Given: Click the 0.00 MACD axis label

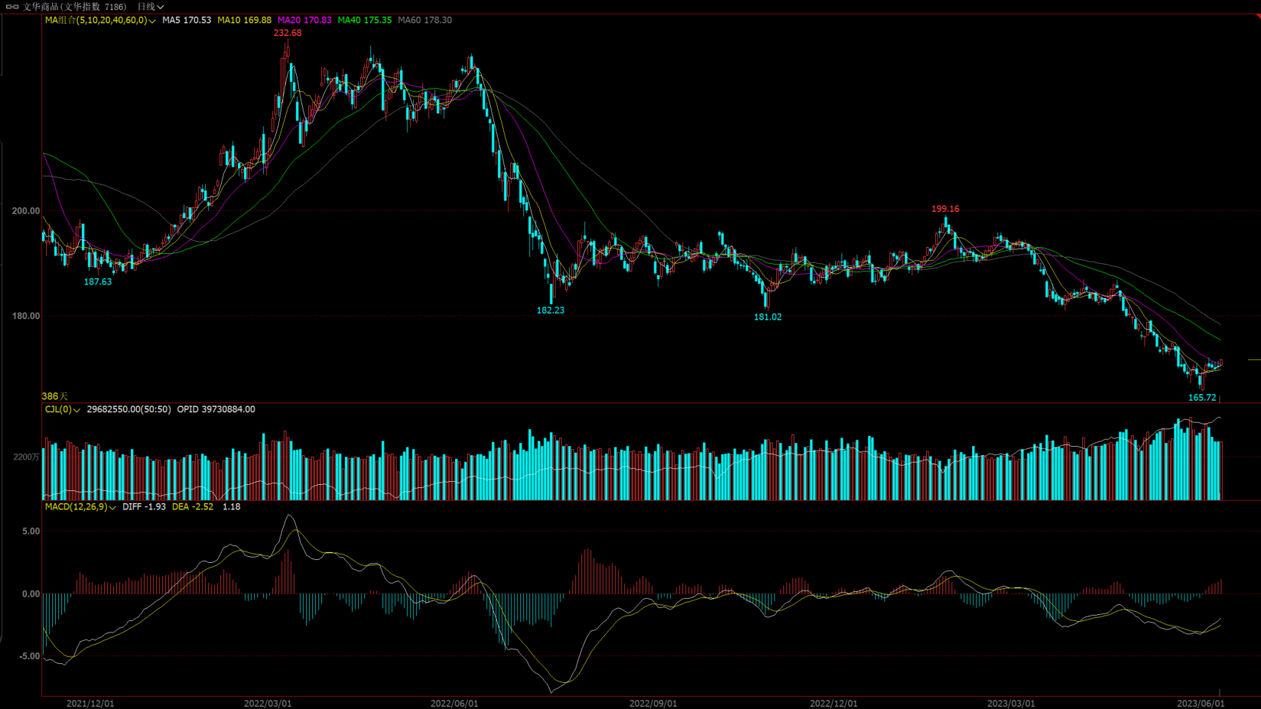Looking at the screenshot, I should 31,594.
